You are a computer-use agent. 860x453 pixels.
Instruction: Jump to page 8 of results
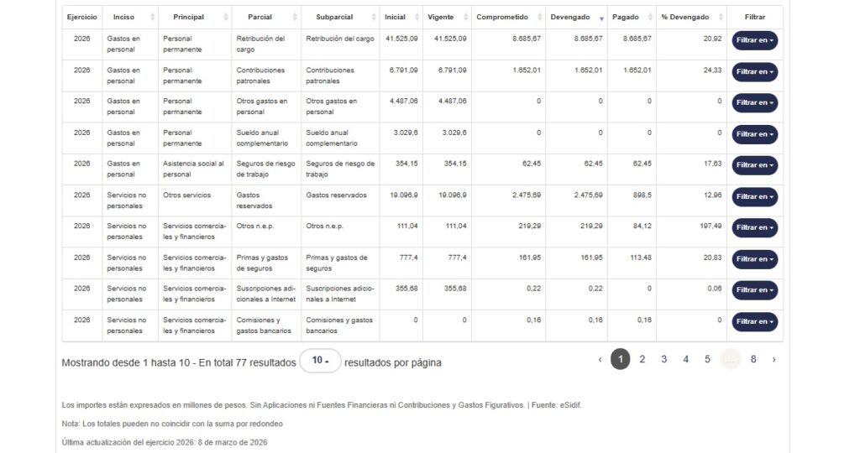point(753,359)
